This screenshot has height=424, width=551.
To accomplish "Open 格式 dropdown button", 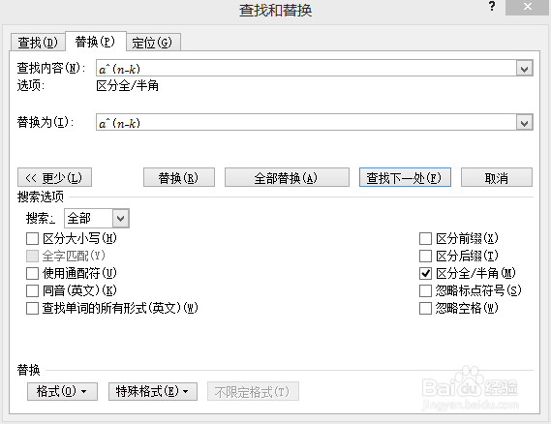I will pos(62,391).
